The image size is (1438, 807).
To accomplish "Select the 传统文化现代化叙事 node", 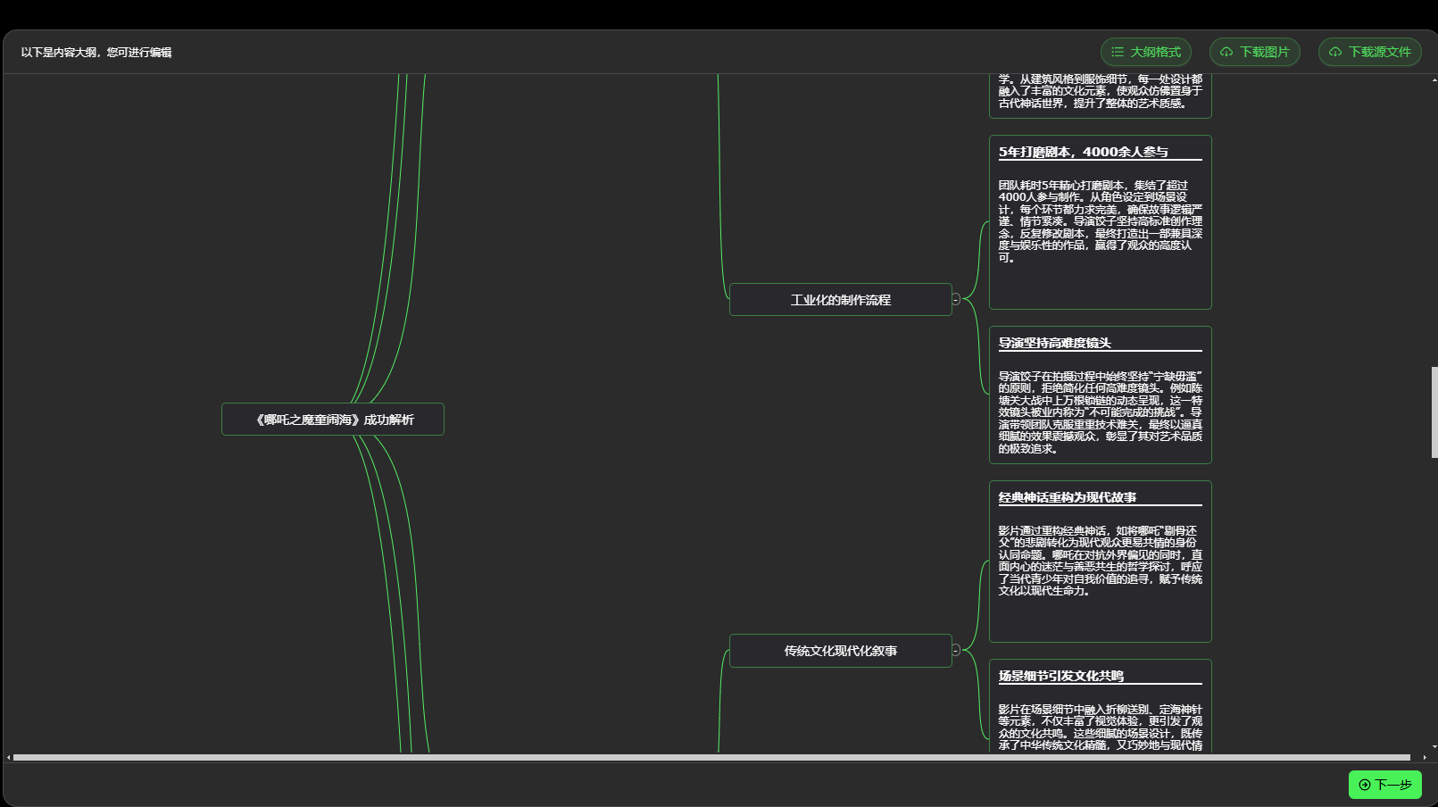I will tap(841, 651).
